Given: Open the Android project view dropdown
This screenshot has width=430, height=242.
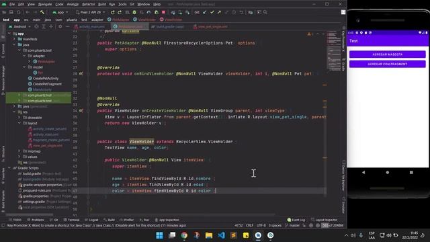Looking at the screenshot, I should (x=19, y=27).
